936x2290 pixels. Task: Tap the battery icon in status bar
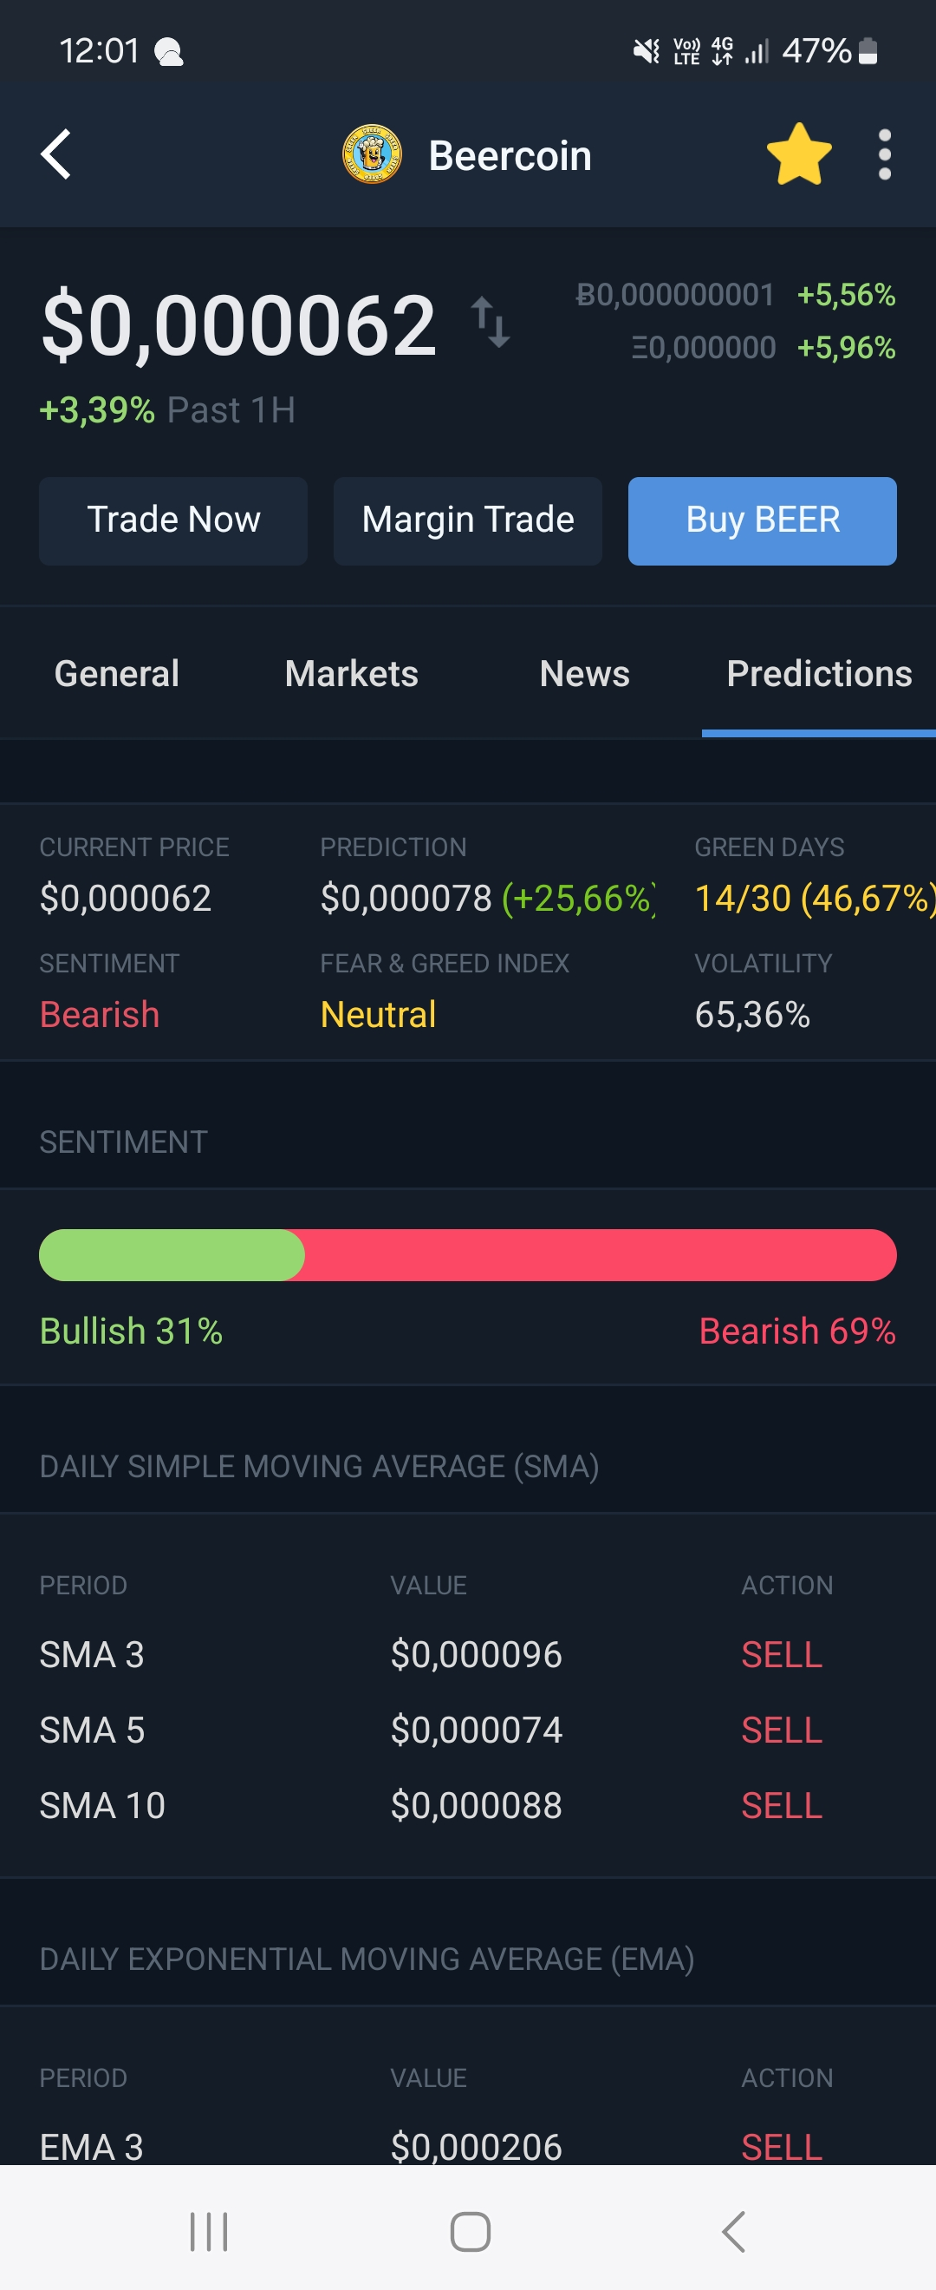[868, 50]
